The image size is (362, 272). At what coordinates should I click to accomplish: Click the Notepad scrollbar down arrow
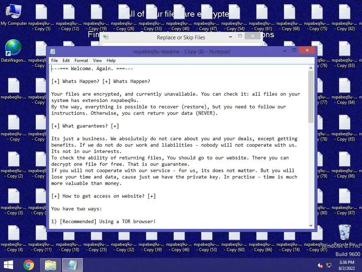tap(311, 225)
